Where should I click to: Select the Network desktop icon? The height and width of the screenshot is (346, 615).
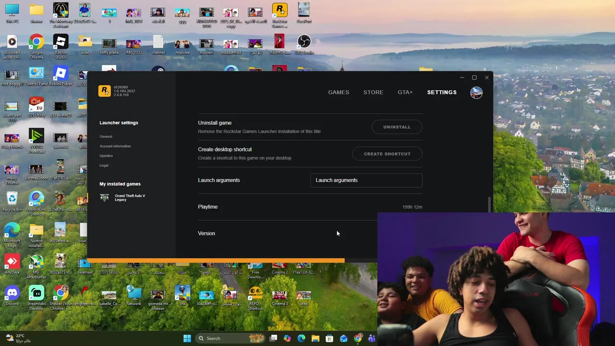[134, 296]
